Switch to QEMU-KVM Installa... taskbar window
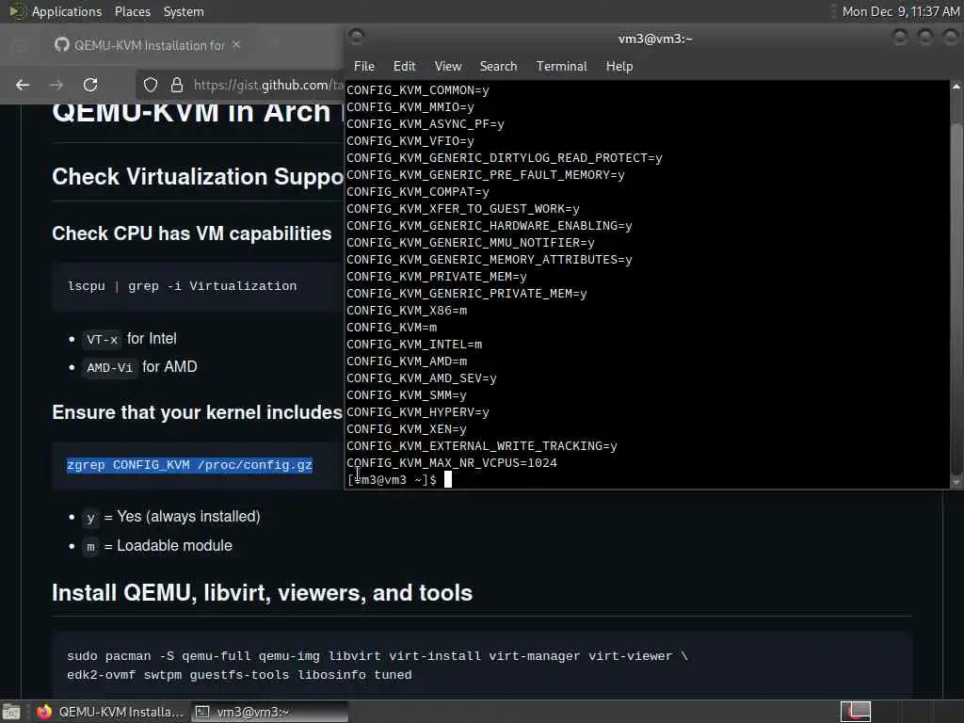Screen dimensions: 964x723 click(109, 712)
